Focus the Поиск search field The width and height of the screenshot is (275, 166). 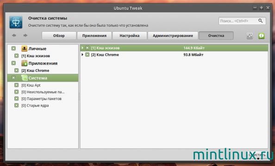[x=242, y=21]
